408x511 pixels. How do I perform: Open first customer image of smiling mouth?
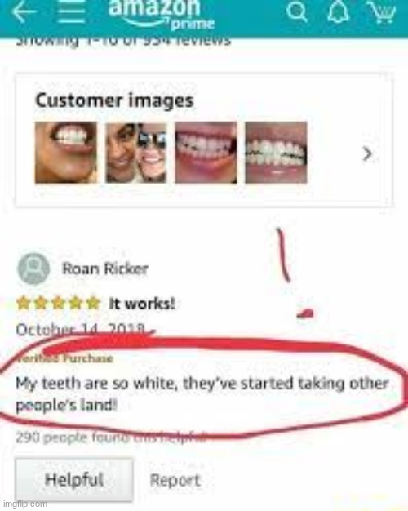click(66, 152)
